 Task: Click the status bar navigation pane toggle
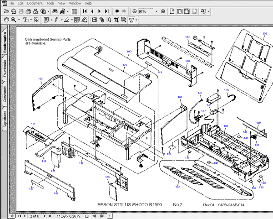point(12,216)
